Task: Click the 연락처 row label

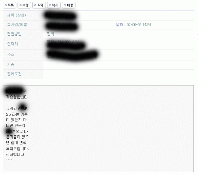Action: [x=12, y=44]
